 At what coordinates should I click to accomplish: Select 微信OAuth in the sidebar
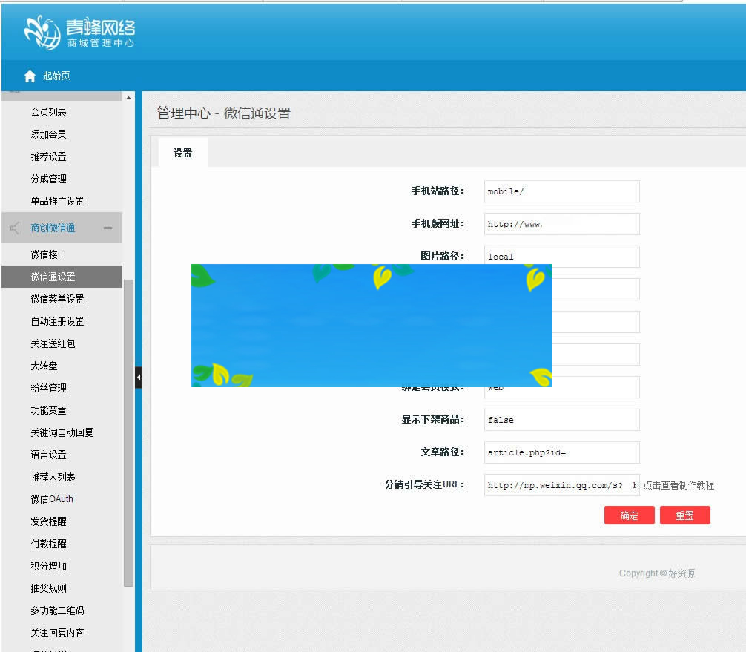tap(50, 499)
